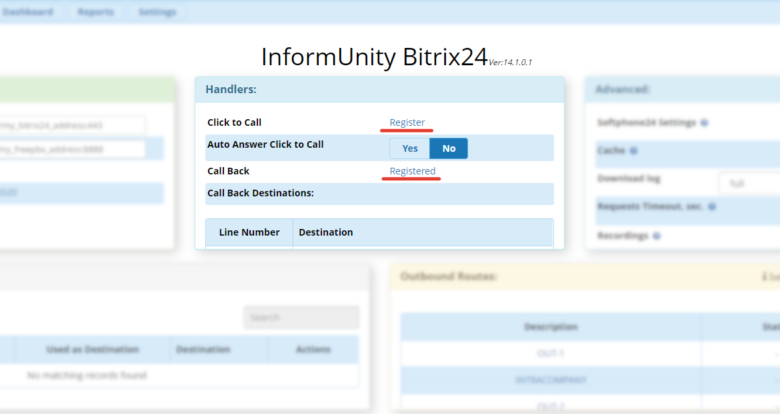This screenshot has height=414, width=780.
Task: Show help icon next to Cache
Action: tap(633, 150)
